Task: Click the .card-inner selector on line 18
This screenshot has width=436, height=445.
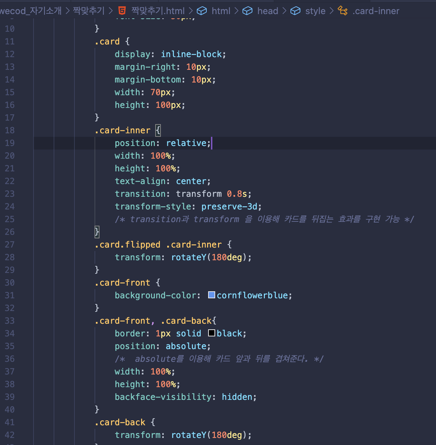Action: click(x=122, y=130)
